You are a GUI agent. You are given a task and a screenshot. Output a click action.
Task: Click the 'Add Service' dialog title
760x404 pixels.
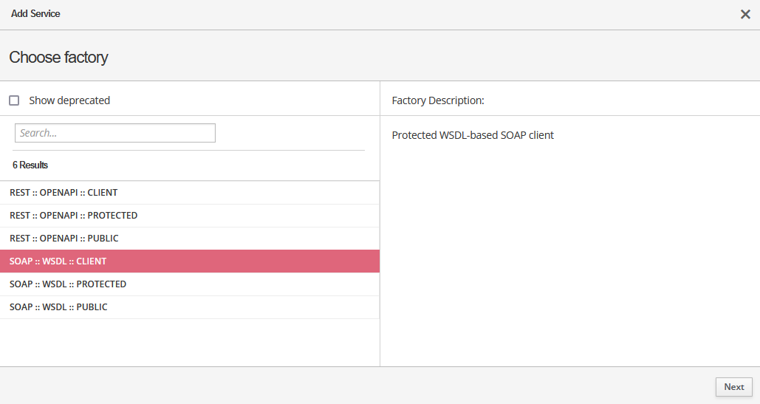point(35,14)
